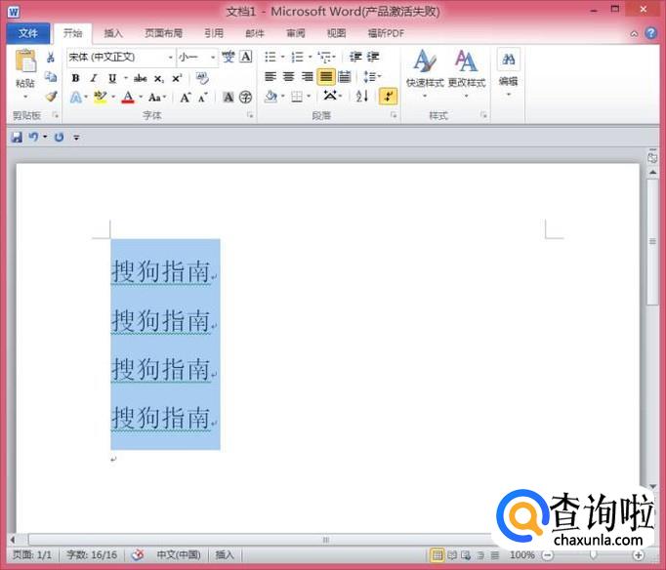The width and height of the screenshot is (666, 570).
Task: Sort the selected text A-Z
Action: [362, 97]
